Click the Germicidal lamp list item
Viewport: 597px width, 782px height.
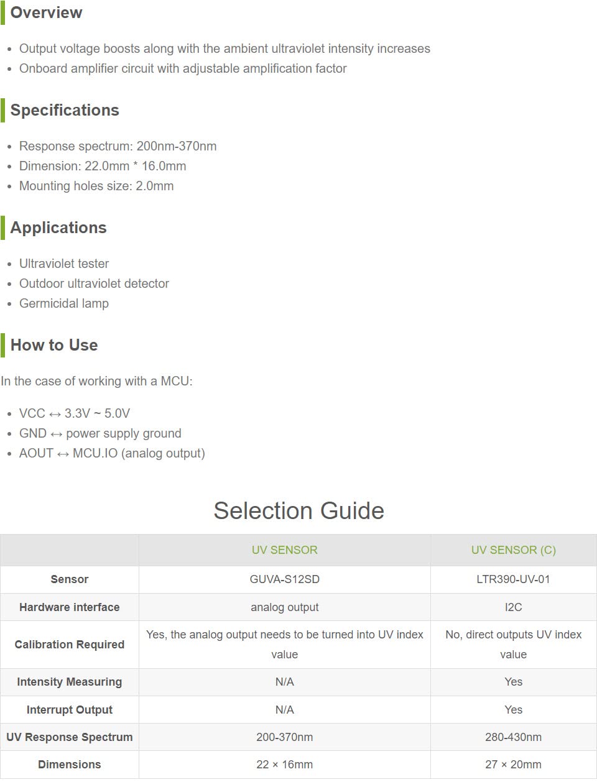pos(64,303)
